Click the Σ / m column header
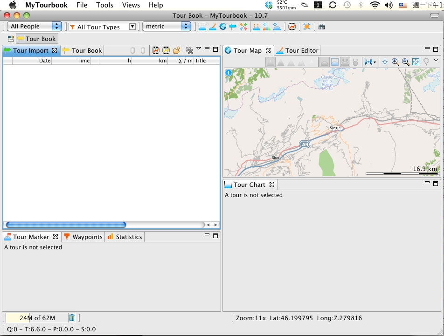The image size is (444, 336). 180,61
